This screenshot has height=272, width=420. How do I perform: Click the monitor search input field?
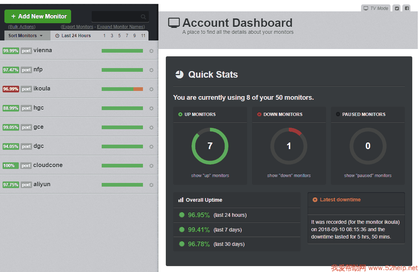pyautogui.click(x=116, y=17)
